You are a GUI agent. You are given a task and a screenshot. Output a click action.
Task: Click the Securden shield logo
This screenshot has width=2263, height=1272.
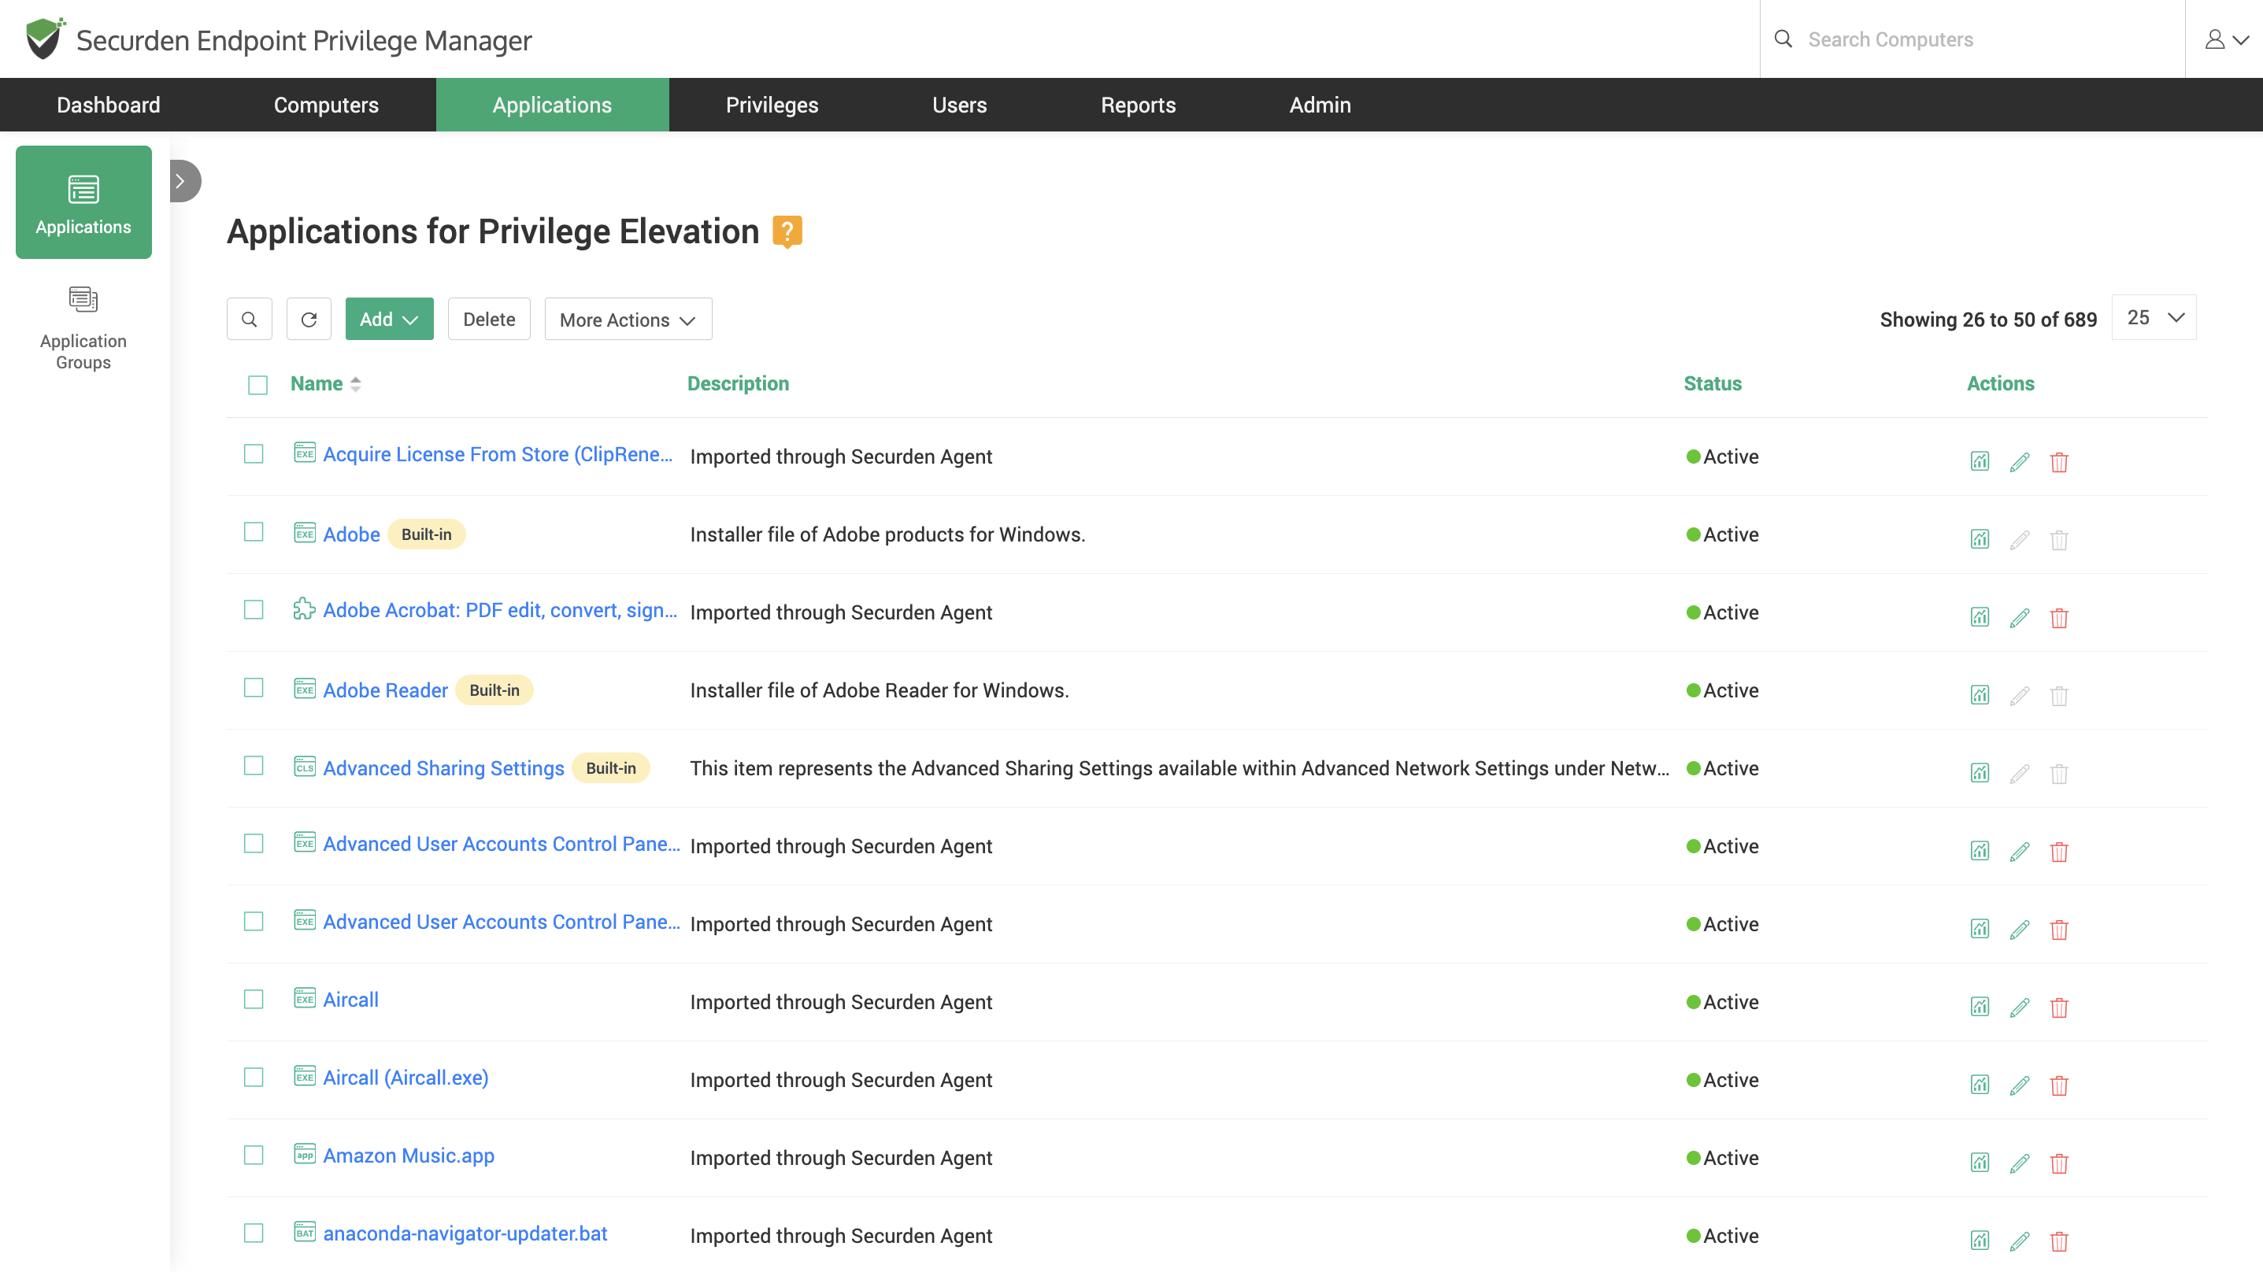[45, 39]
